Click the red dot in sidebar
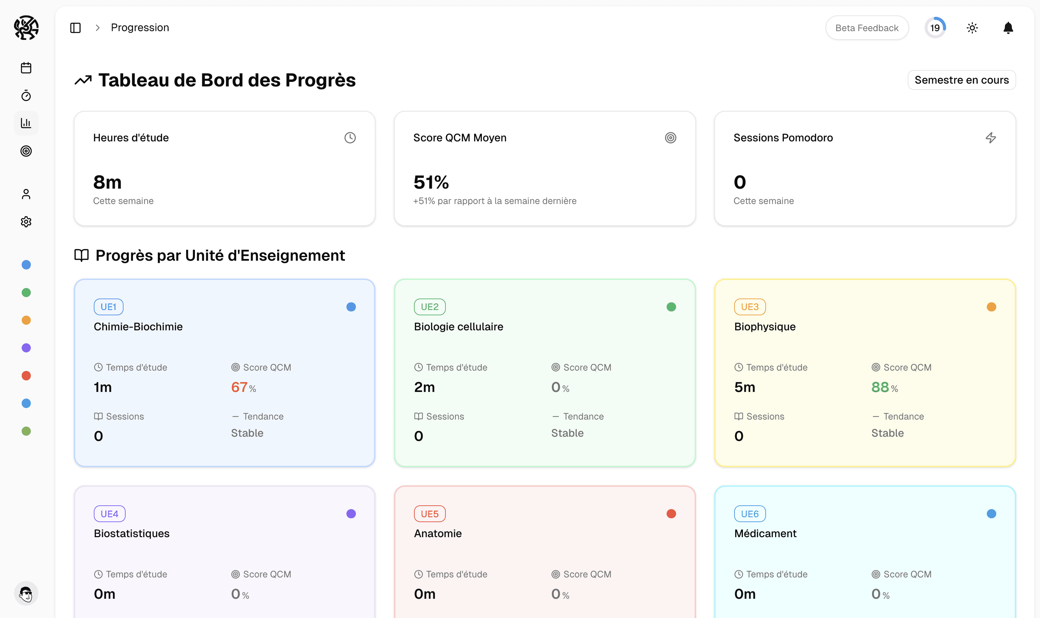This screenshot has height=618, width=1040. click(26, 375)
